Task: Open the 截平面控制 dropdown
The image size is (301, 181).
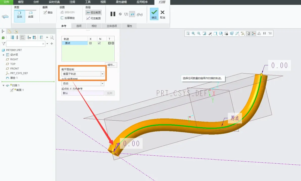Action: coord(103,74)
